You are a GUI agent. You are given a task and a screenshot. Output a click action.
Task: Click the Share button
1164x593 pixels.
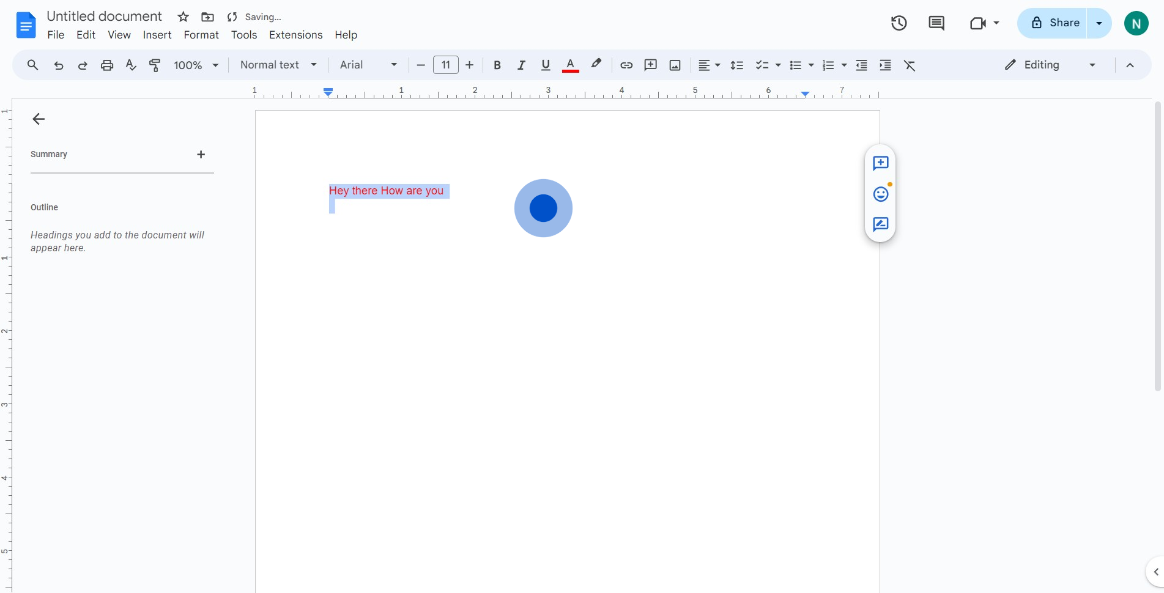tap(1053, 23)
